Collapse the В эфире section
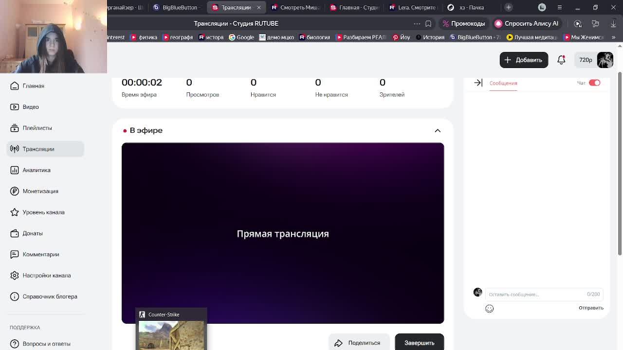Image resolution: width=623 pixels, height=350 pixels. click(x=438, y=130)
